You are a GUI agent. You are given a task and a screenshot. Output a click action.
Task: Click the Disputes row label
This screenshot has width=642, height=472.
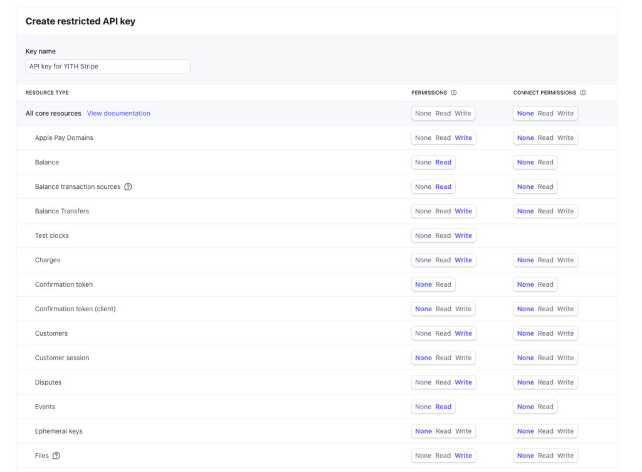[x=48, y=382]
